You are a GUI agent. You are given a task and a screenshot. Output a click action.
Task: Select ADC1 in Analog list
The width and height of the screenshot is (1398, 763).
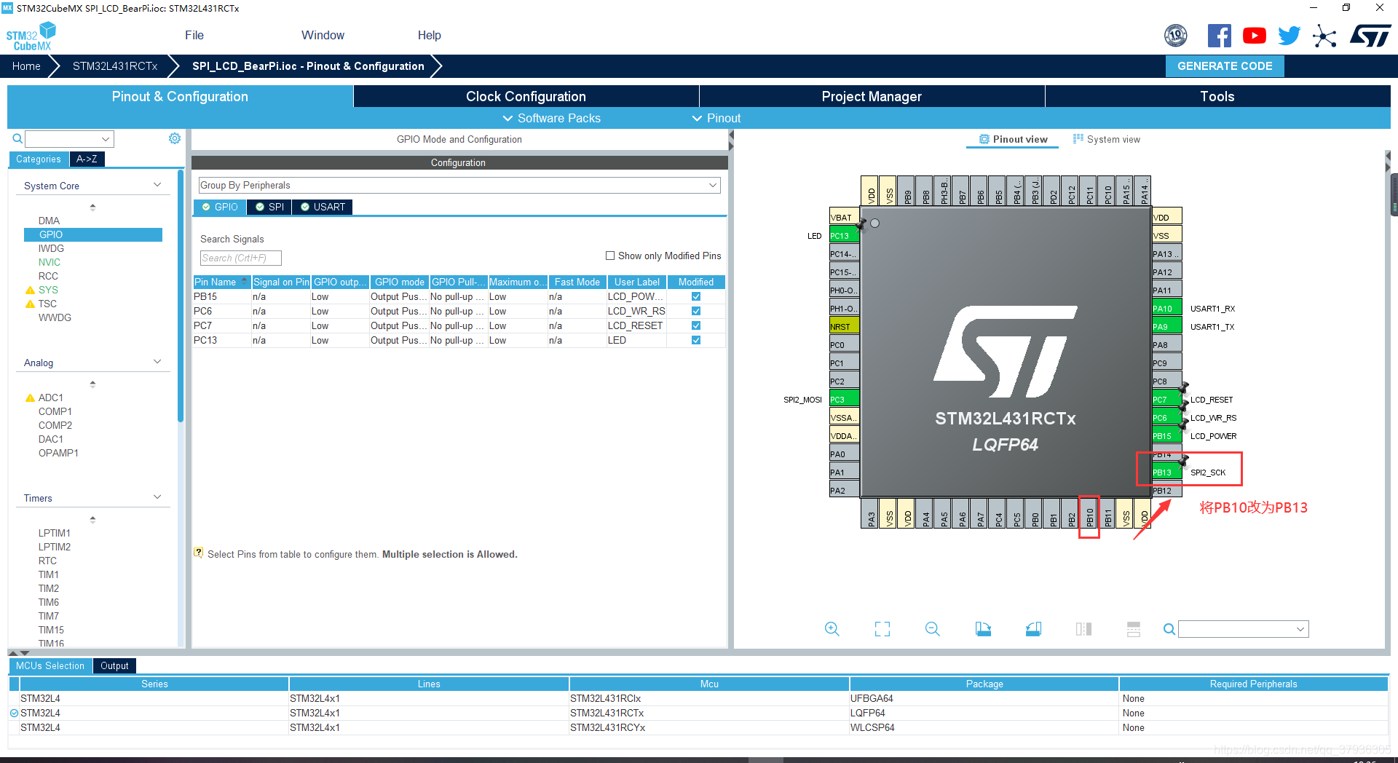click(51, 398)
